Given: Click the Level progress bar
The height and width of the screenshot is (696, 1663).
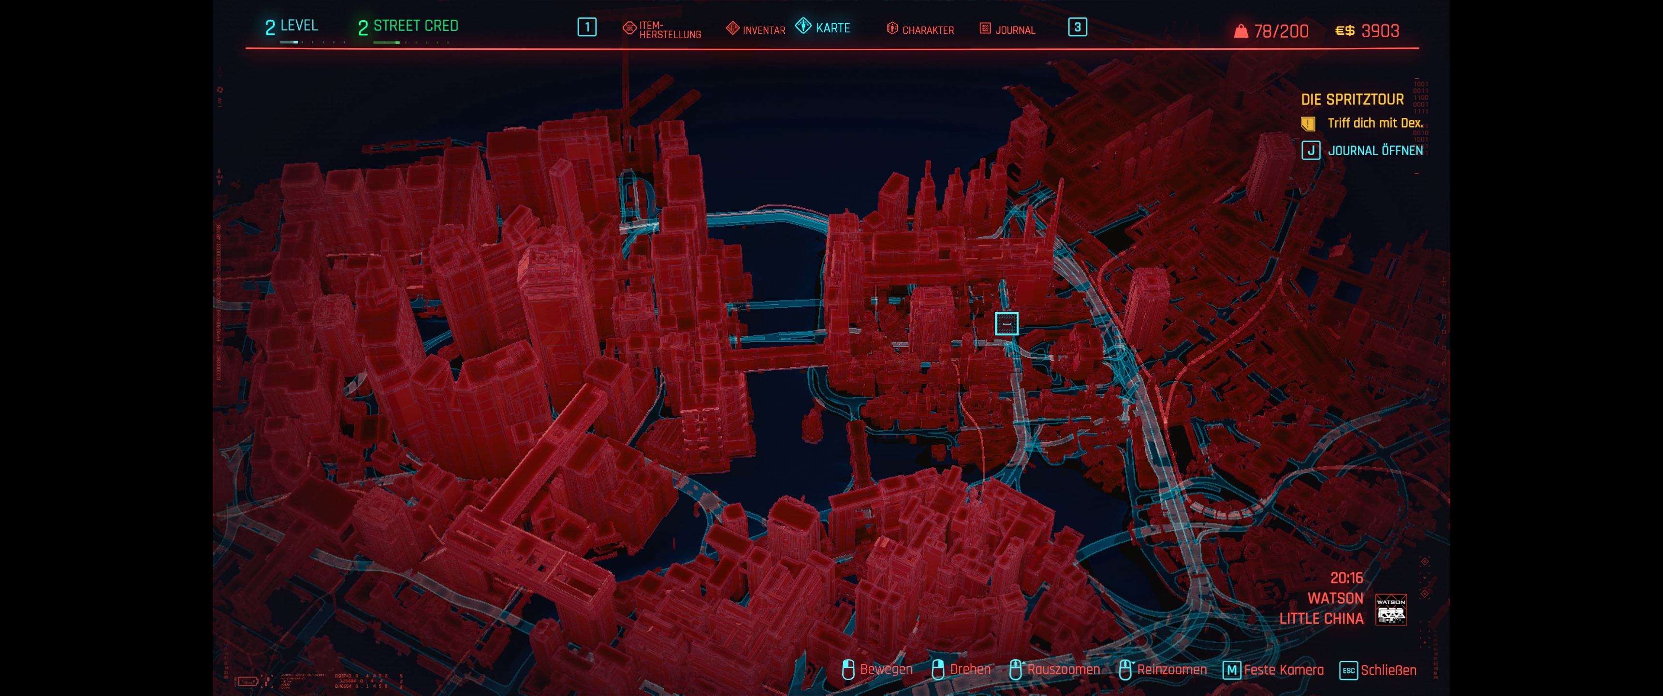Looking at the screenshot, I should pyautogui.click(x=312, y=43).
